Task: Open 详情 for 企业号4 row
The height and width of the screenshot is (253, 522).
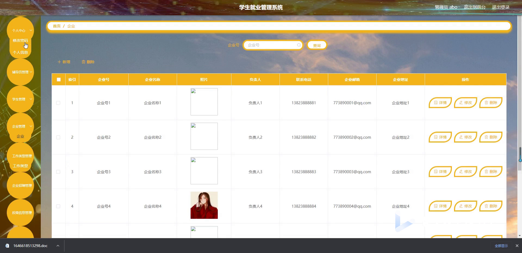Action: pyautogui.click(x=440, y=206)
